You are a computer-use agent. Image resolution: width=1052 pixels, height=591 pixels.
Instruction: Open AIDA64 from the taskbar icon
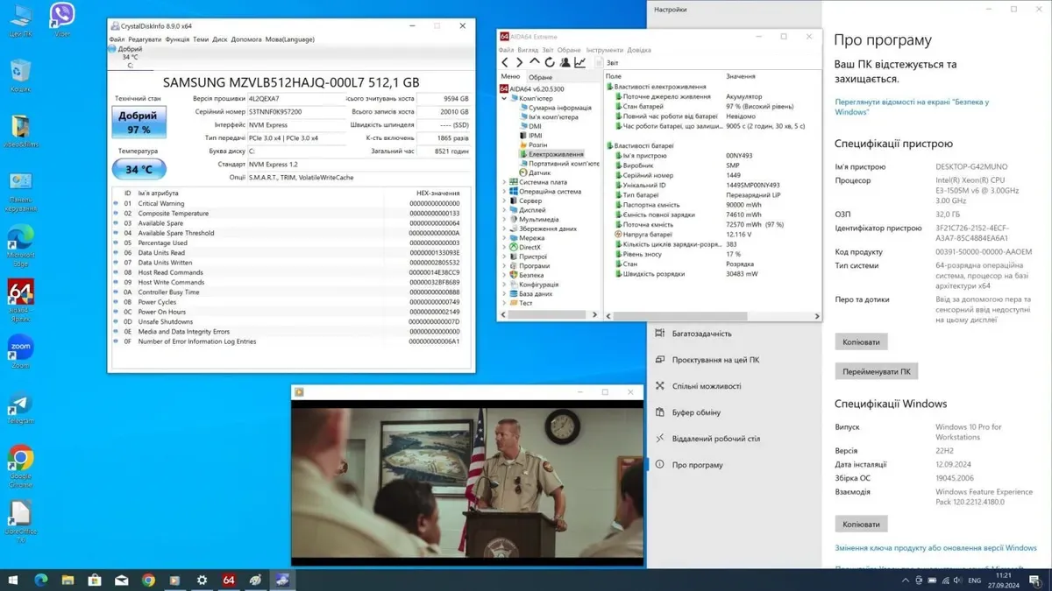tap(229, 580)
